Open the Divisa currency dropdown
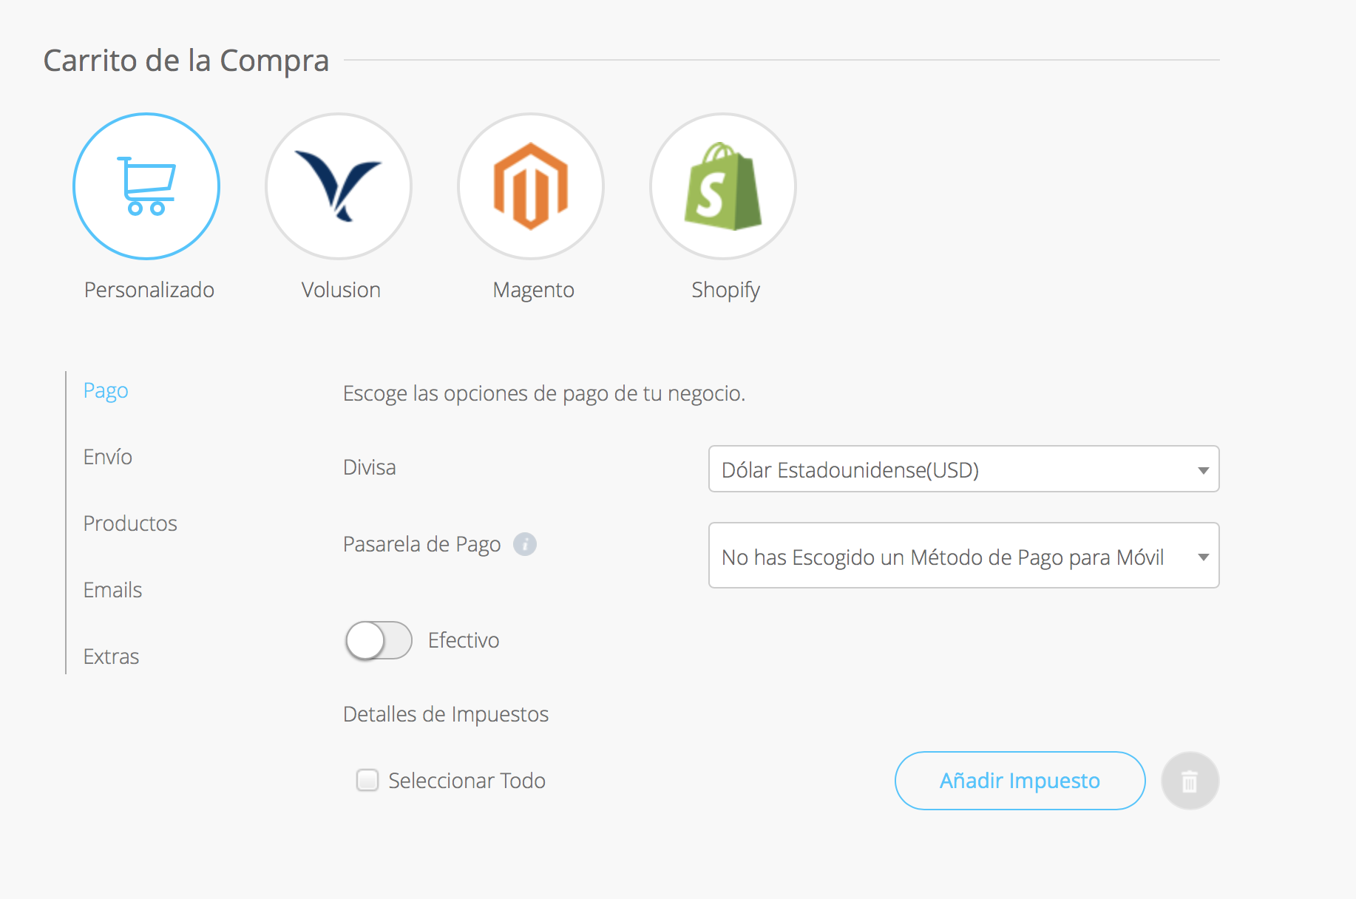The height and width of the screenshot is (899, 1356). point(963,469)
